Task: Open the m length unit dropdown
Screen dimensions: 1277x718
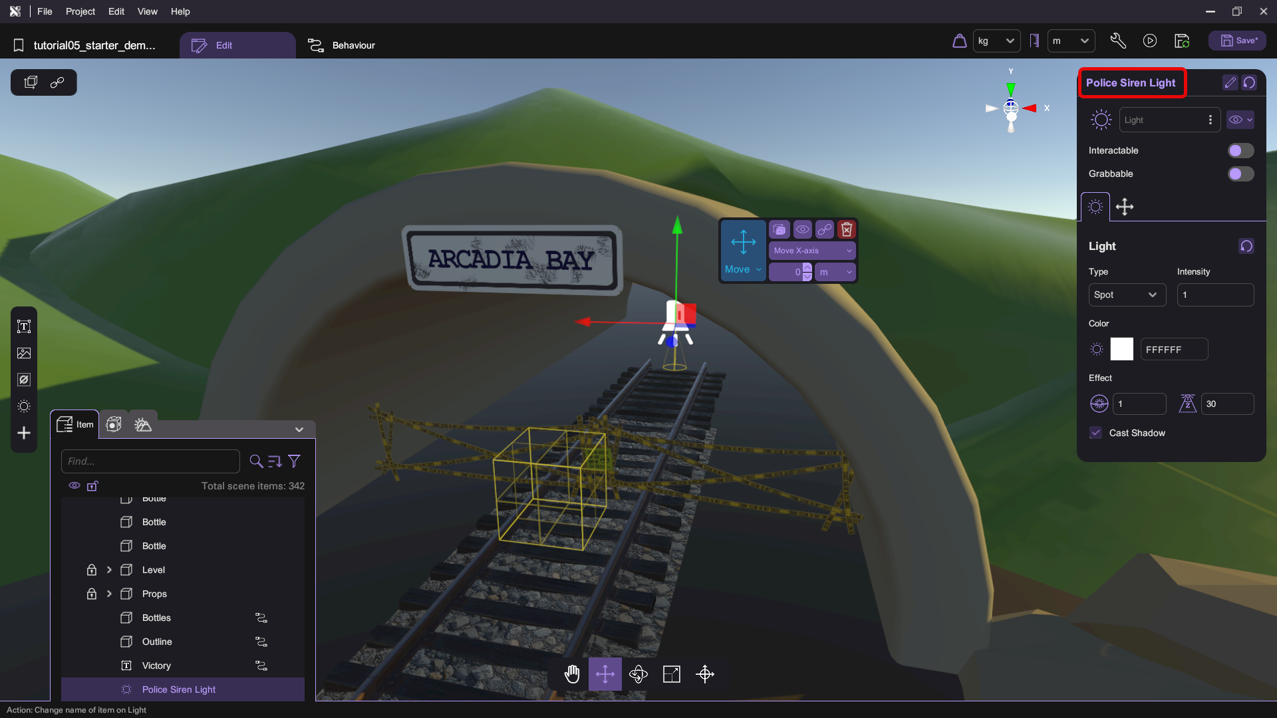Action: pos(1071,41)
